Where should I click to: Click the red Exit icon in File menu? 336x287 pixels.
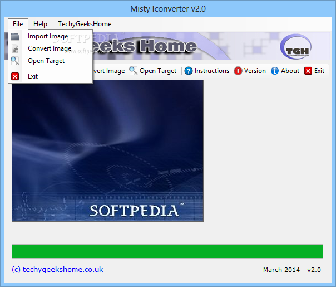pos(15,76)
